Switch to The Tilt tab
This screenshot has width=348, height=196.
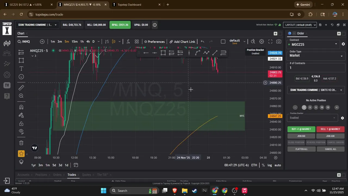[x=103, y=175]
